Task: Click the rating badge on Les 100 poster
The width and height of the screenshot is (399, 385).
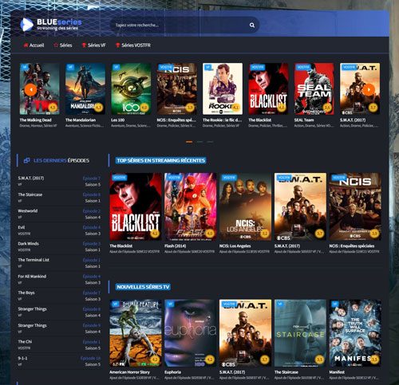Action: 144,108
